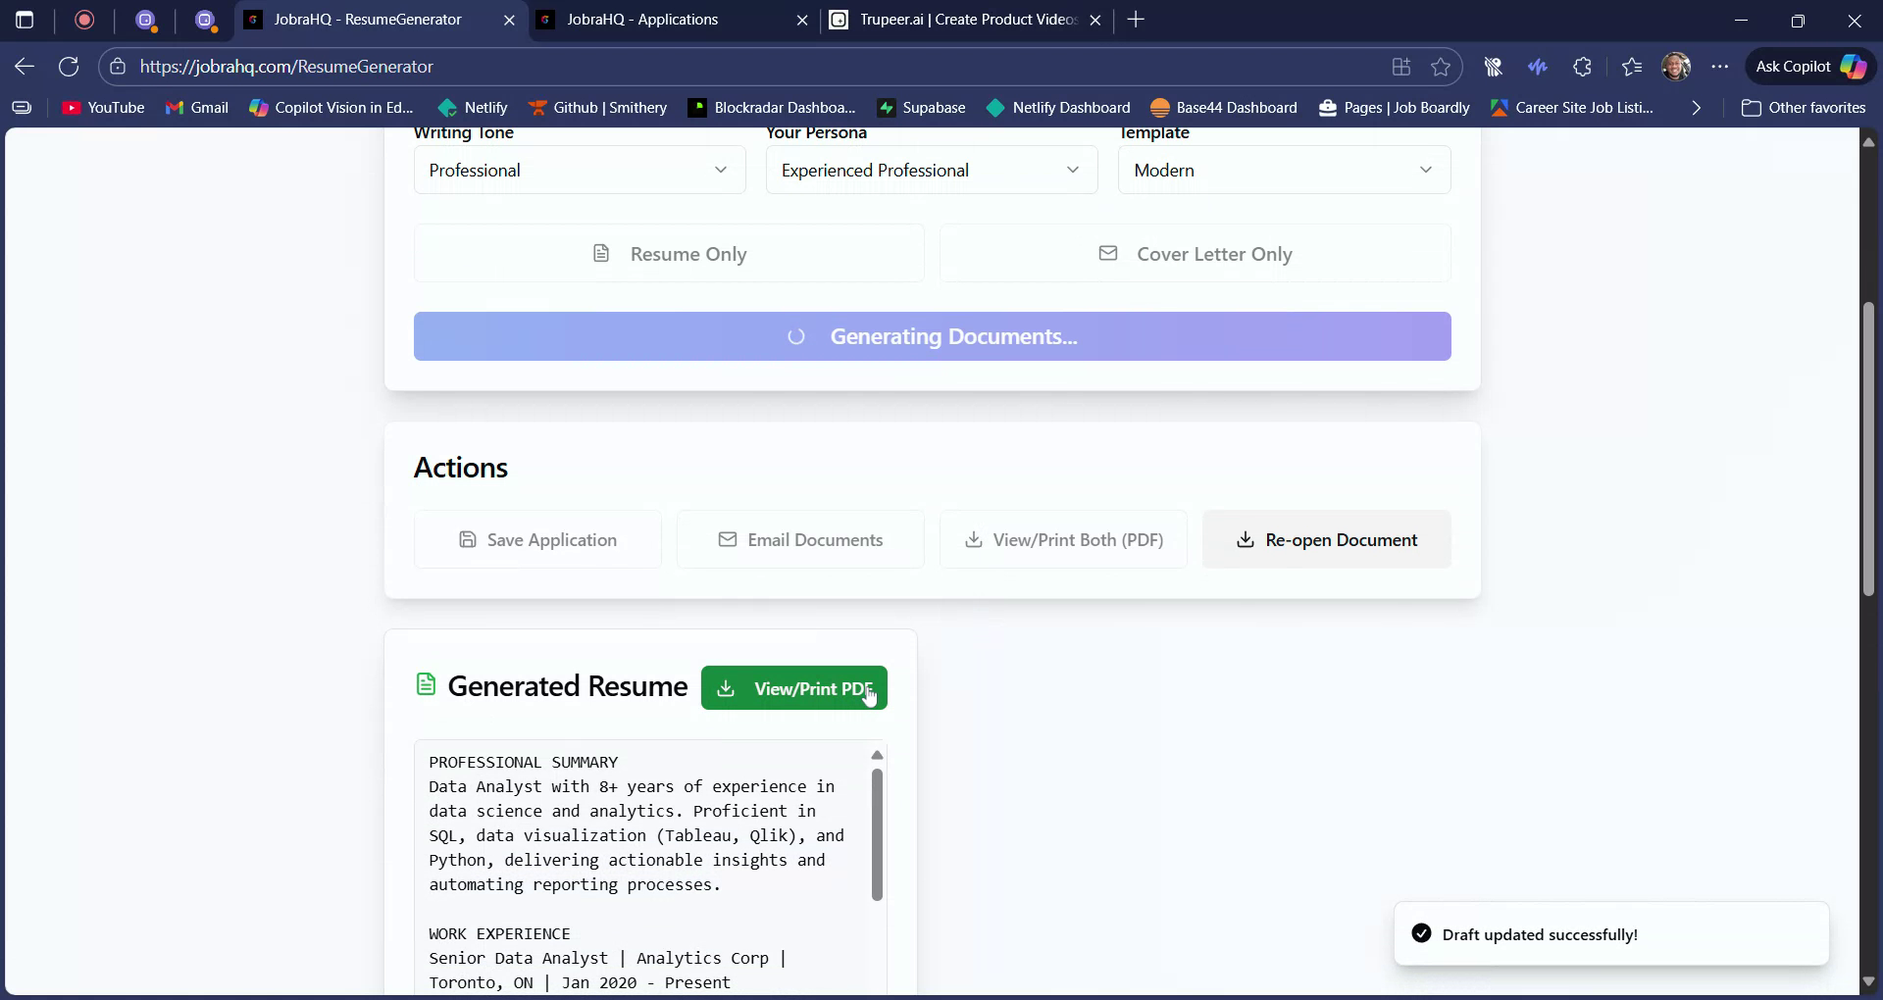Open the YouTube bookmark
This screenshot has height=1000, width=1883.
click(x=102, y=108)
